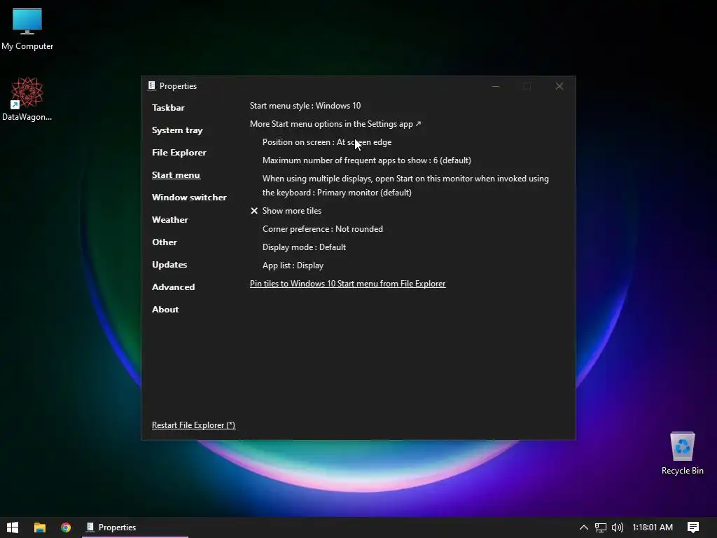Open the volume speaker tray icon
Screen dimensions: 717x538
[617, 527]
